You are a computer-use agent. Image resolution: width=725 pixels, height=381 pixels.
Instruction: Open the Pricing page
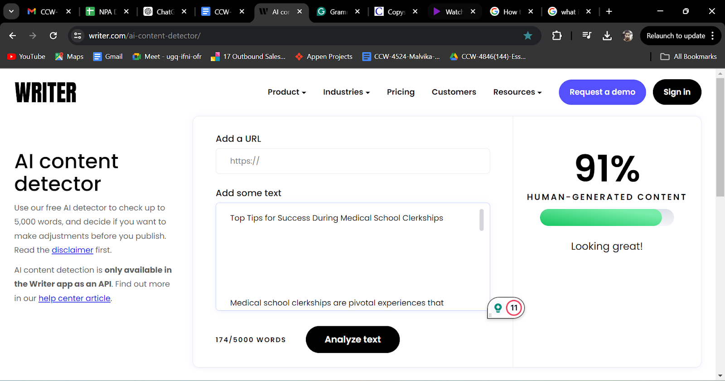point(401,92)
